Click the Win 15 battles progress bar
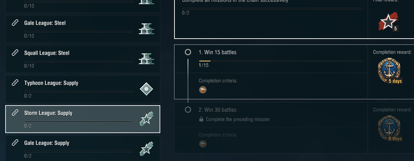This screenshot has width=414, height=161. [x=280, y=61]
